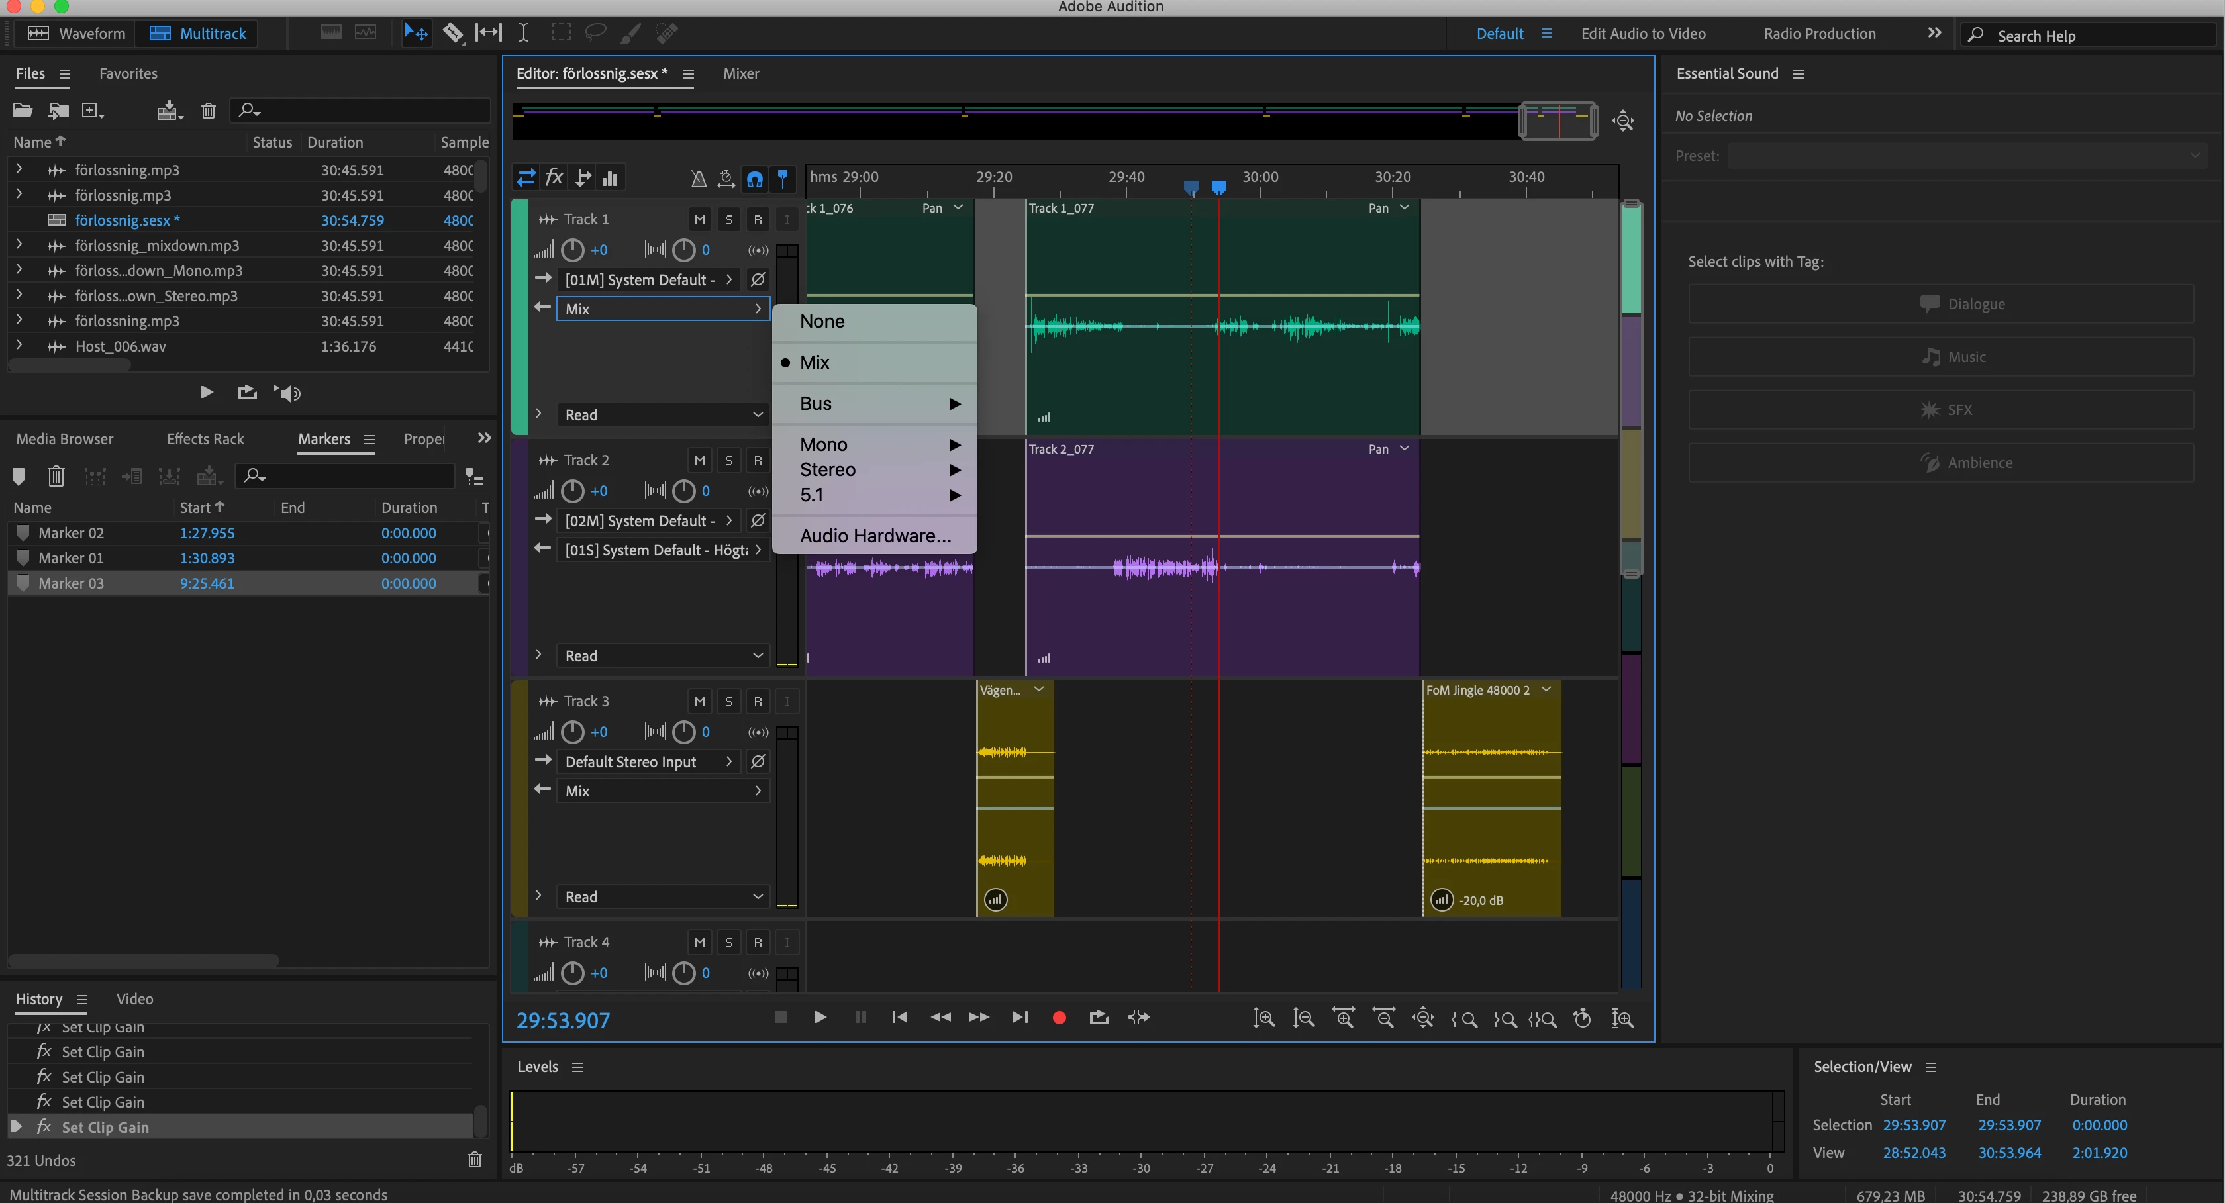The width and height of the screenshot is (2225, 1203).
Task: Click the Zoom In Amplitude icon
Action: coord(1263,1018)
